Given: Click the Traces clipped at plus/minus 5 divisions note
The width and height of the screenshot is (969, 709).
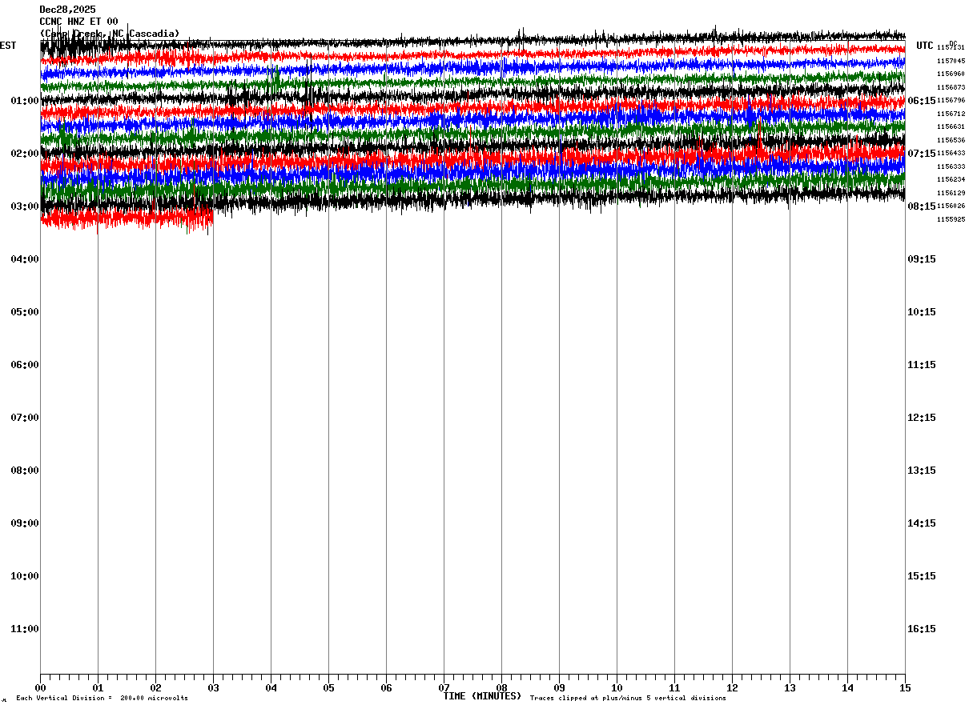Looking at the screenshot, I should 628,699.
